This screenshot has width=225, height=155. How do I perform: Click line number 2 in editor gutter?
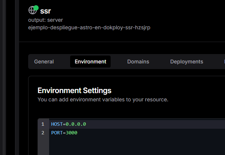click(43, 133)
